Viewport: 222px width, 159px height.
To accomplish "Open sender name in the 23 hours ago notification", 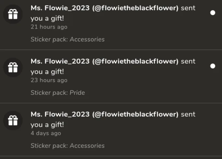I will point(105,61).
